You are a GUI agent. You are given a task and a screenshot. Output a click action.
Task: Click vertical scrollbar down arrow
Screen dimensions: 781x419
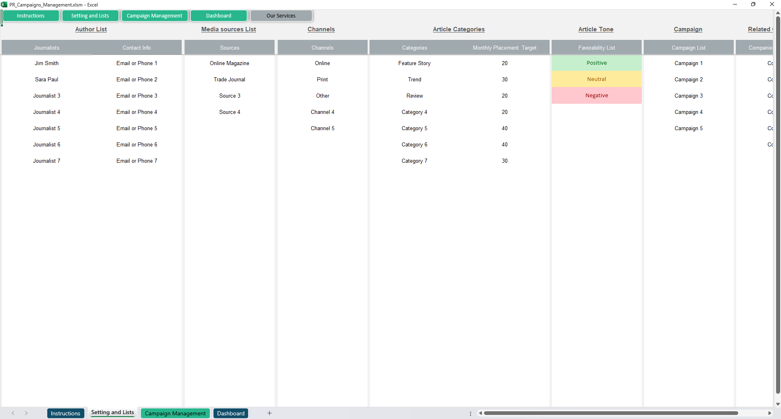coord(777,404)
